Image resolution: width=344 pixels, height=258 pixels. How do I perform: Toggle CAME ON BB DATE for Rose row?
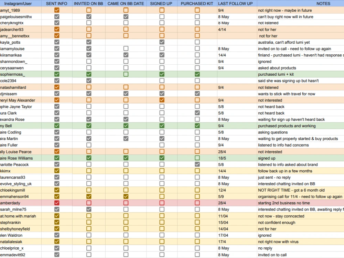[126, 119]
